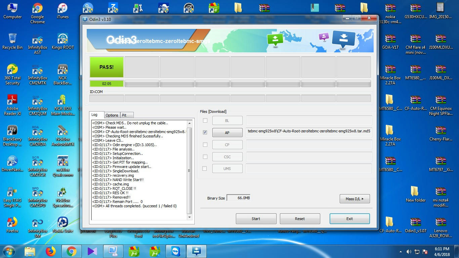The image size is (459, 258).
Task: Select the IMG_20150 image file icon
Action: [x=441, y=11]
